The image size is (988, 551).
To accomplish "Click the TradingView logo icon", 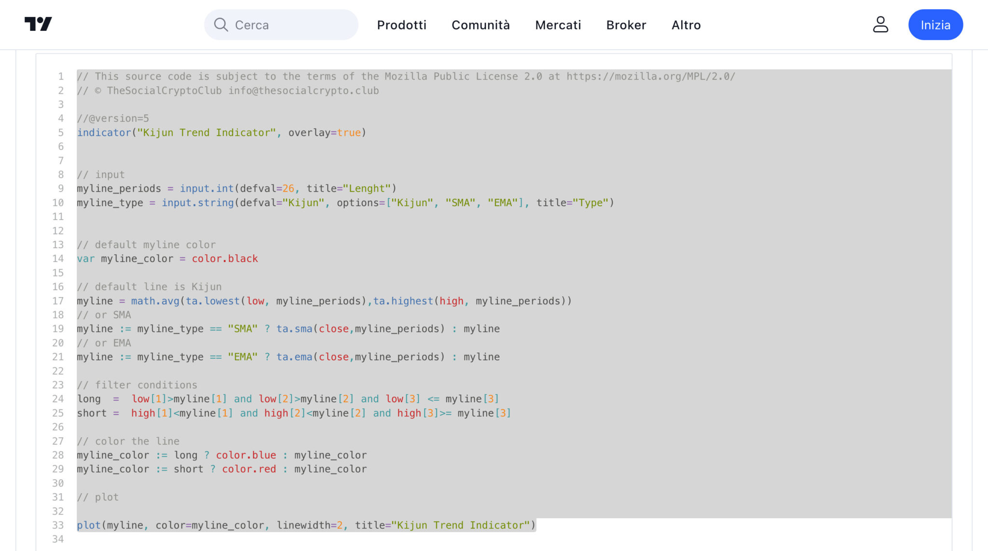I will 38,24.
